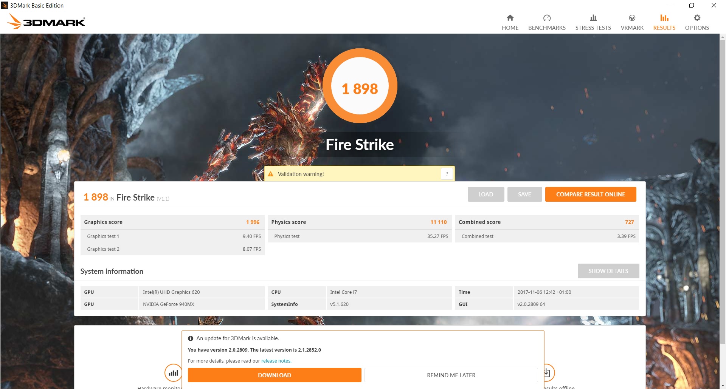
Task: Open the STRESS TESTS tab label
Action: pos(593,28)
